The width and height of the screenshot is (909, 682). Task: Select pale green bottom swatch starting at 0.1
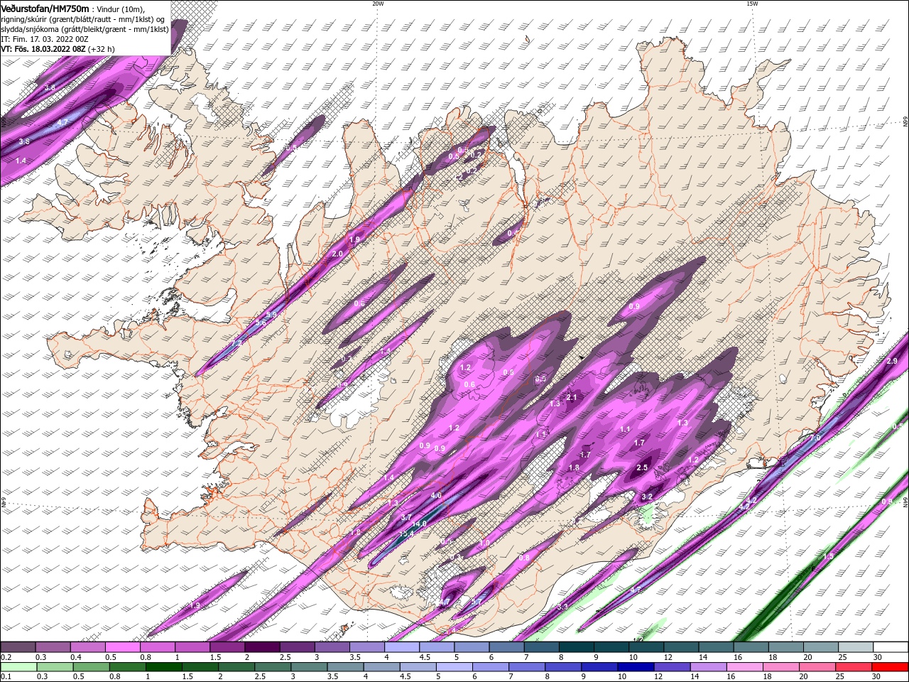(18, 667)
